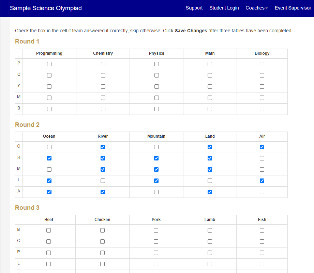Check Round 1 row M Math box
This screenshot has width=314, height=273.
point(210,98)
